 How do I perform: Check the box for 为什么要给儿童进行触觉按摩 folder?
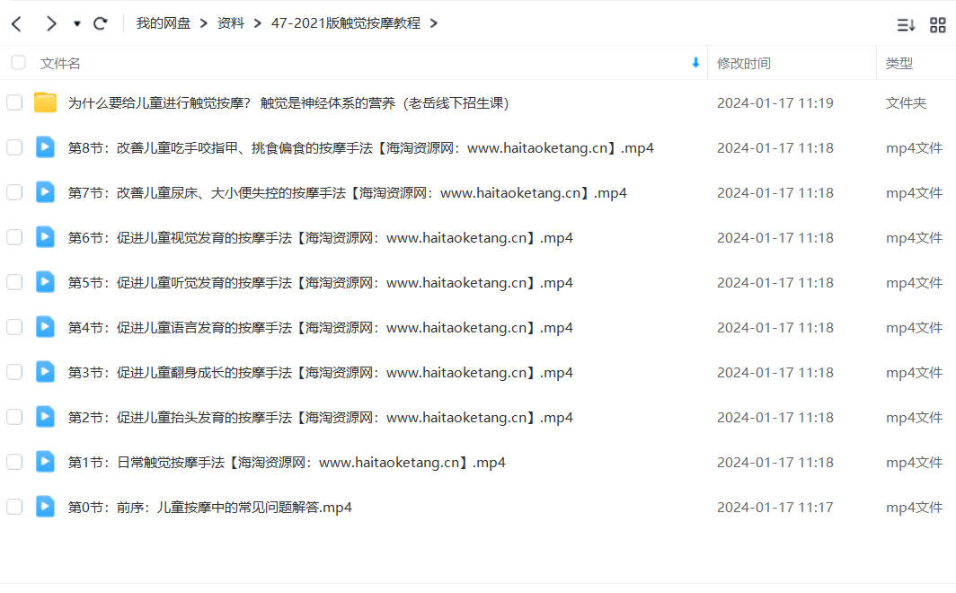14,102
